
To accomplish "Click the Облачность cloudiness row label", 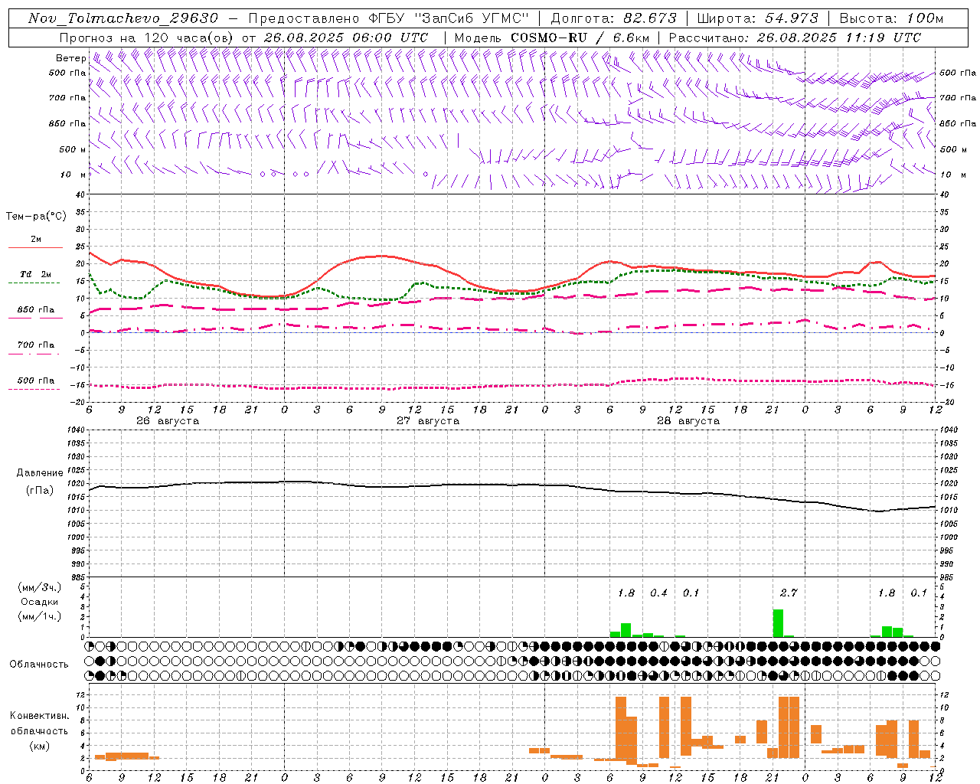I will click(x=39, y=664).
